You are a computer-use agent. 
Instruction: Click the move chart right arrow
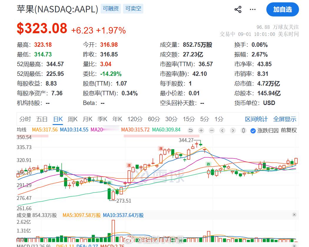(233, 130)
